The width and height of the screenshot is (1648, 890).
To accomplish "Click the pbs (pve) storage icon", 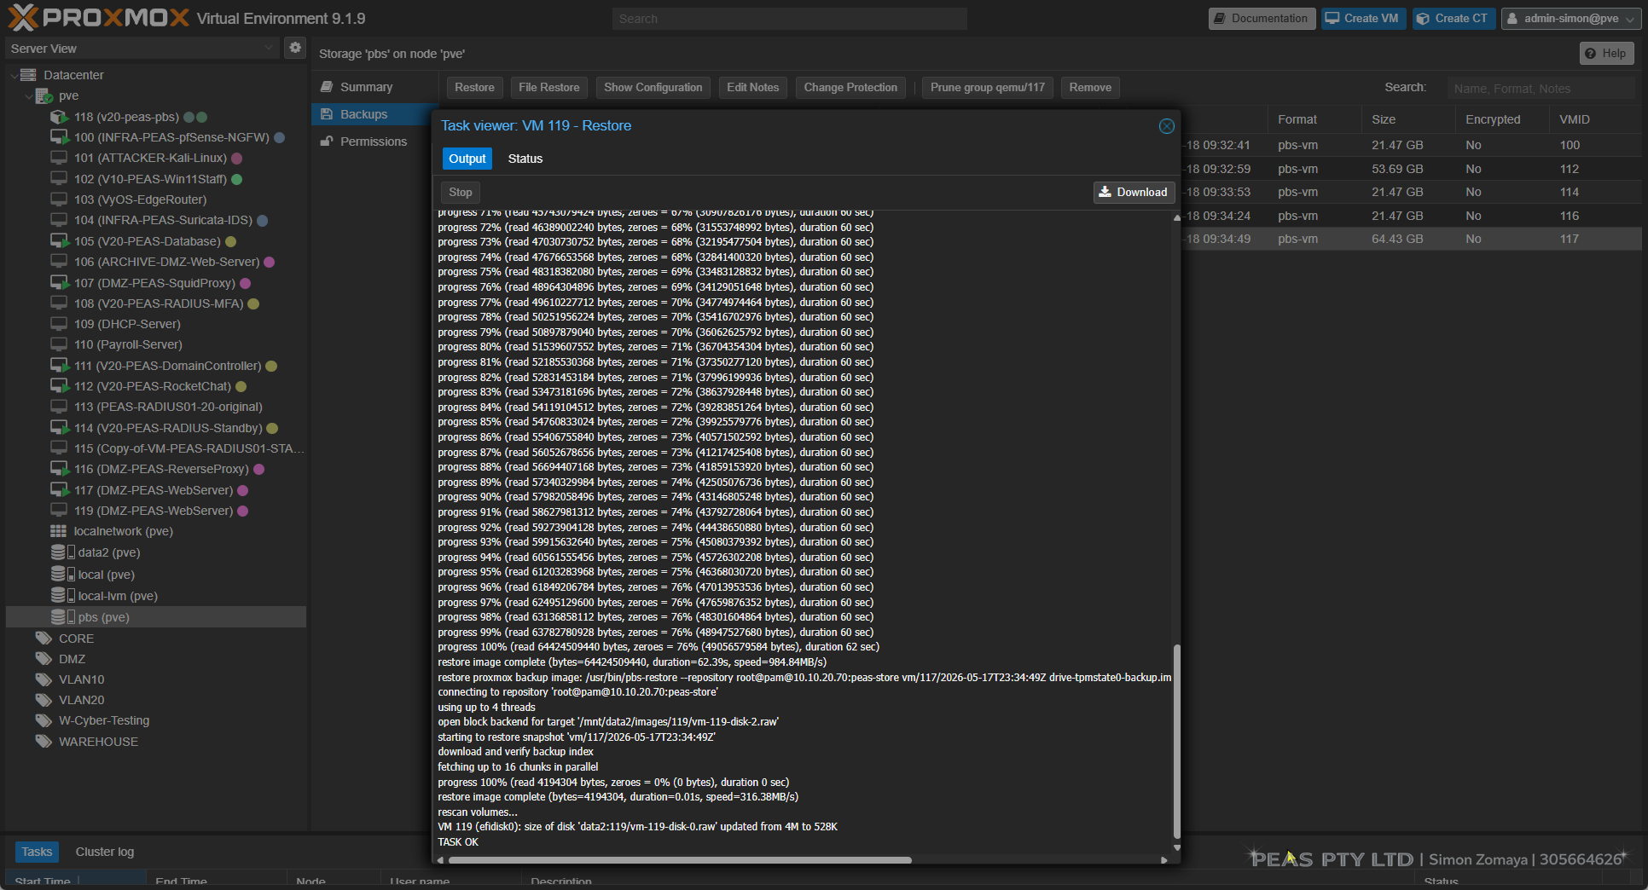I will tap(62, 617).
